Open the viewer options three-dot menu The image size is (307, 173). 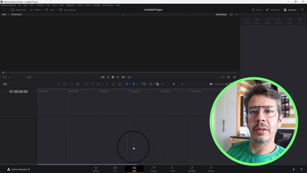point(237,14)
